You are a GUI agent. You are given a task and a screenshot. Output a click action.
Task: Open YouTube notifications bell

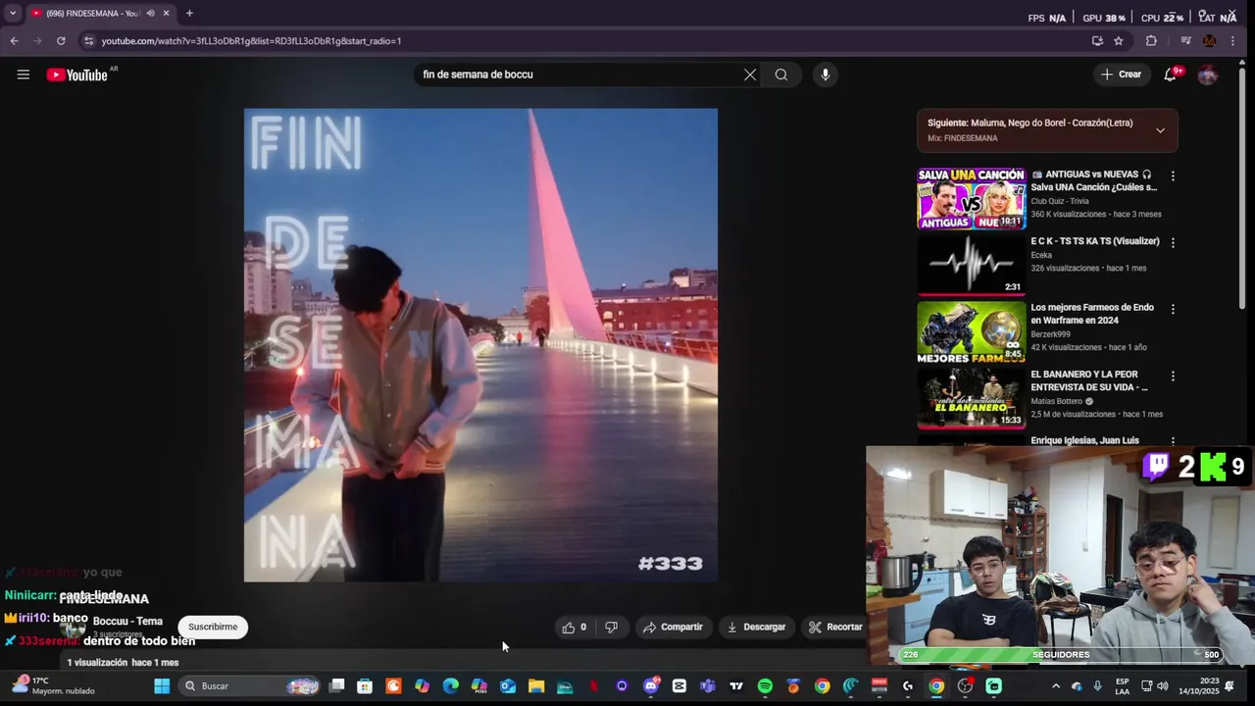[1171, 75]
